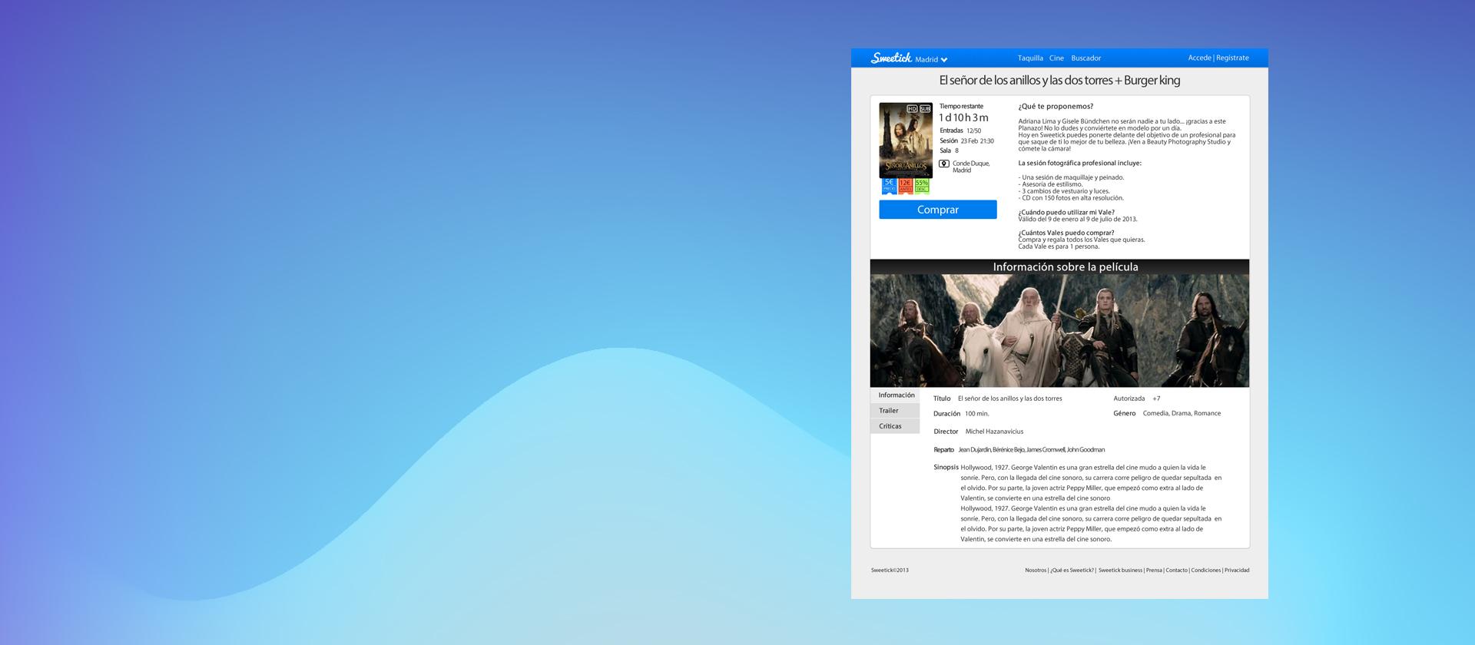Click the location pin icon beside Conde Duque
The height and width of the screenshot is (645, 1475).
944,164
